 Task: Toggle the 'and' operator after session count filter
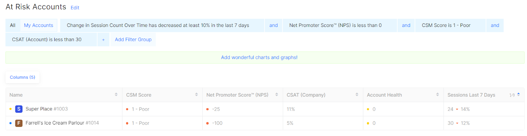pos(273,25)
